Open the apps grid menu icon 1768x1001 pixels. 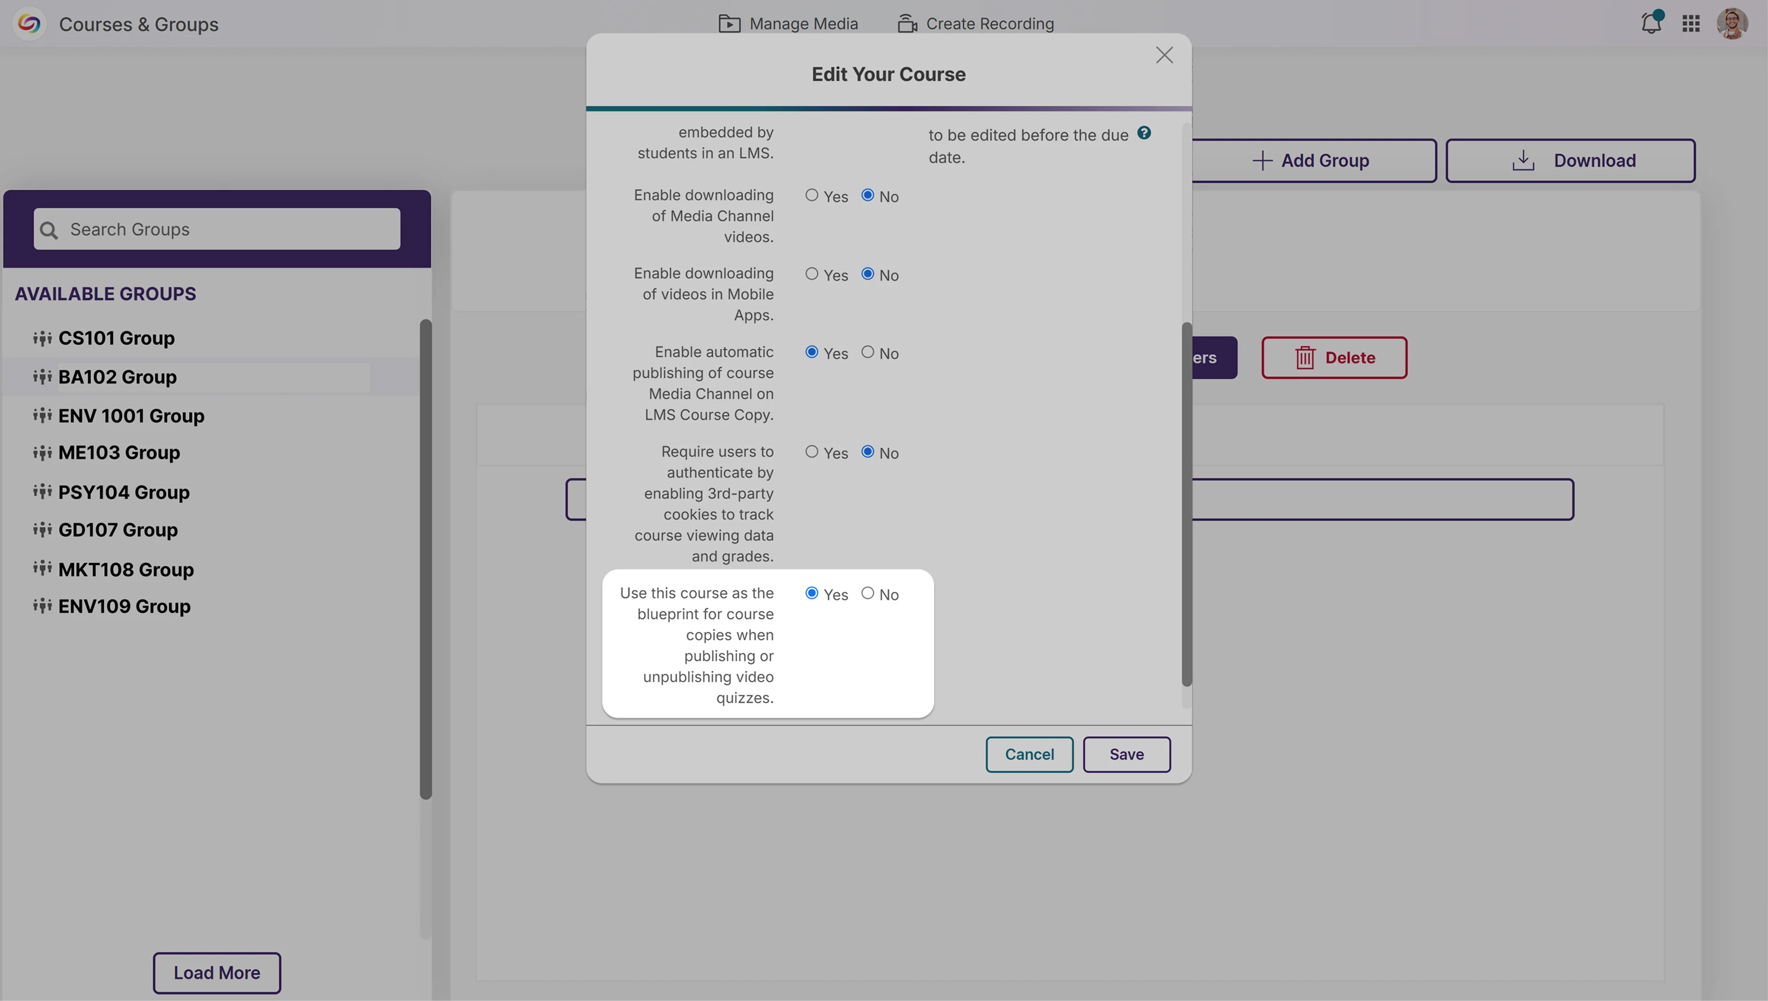pos(1691,24)
